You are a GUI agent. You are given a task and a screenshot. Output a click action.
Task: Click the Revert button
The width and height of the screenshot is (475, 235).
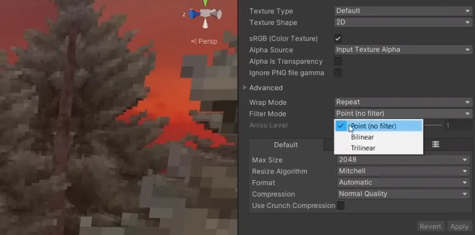click(430, 226)
